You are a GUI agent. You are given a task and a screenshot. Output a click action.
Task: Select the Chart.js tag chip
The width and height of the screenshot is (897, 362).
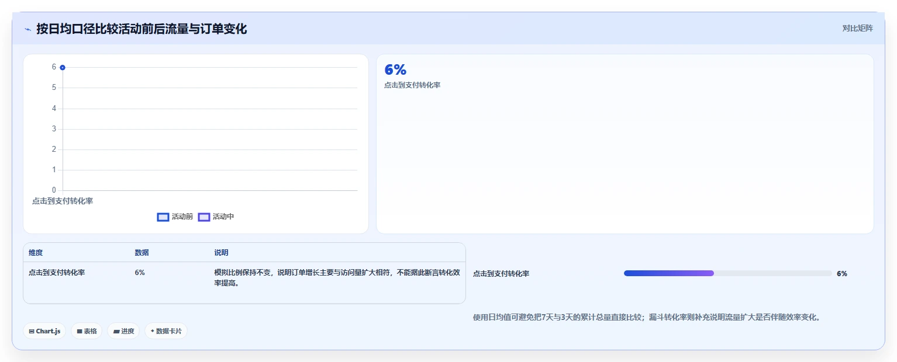[45, 331]
